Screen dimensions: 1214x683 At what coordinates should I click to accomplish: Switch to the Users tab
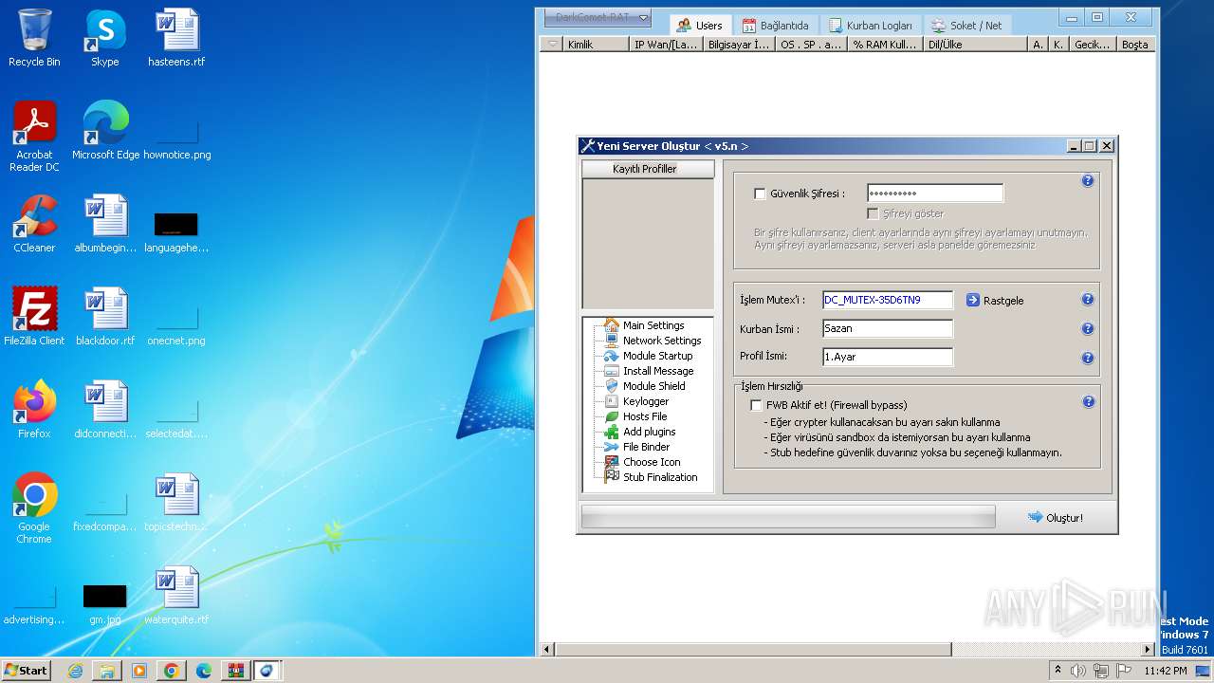(x=700, y=26)
